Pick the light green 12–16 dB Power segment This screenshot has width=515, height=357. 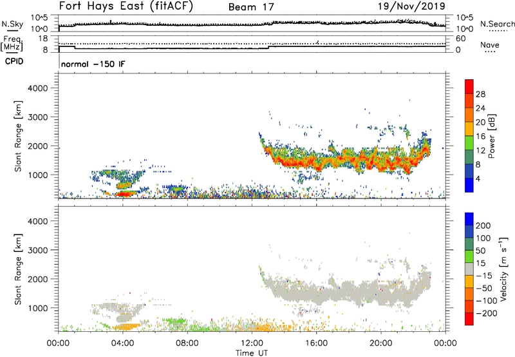pos(469,143)
